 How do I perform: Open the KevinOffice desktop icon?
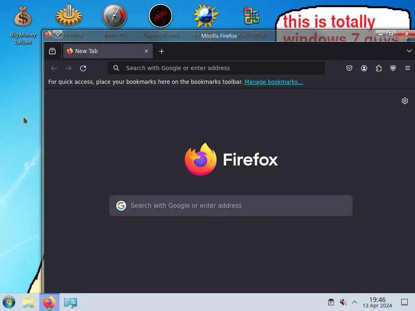tap(251, 16)
